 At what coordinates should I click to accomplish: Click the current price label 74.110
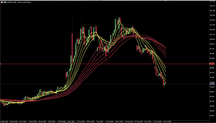[212, 84]
